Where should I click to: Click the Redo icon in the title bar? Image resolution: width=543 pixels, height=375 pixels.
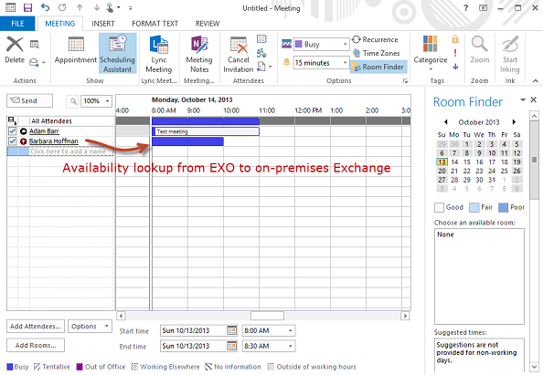tap(62, 7)
